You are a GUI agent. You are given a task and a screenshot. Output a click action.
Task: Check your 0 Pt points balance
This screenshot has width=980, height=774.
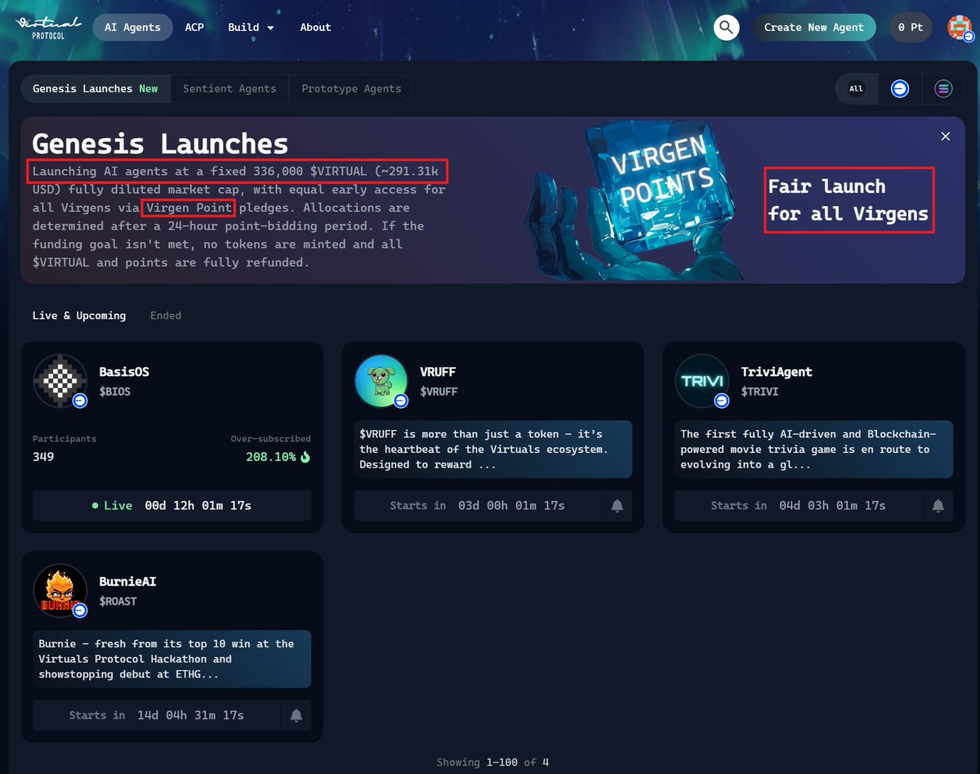coord(910,27)
